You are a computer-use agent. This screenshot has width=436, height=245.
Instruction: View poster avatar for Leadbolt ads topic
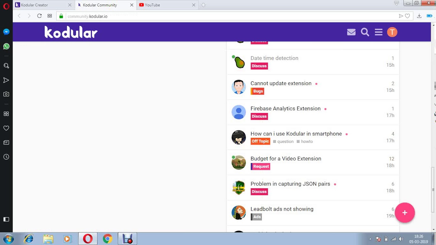[239, 213]
